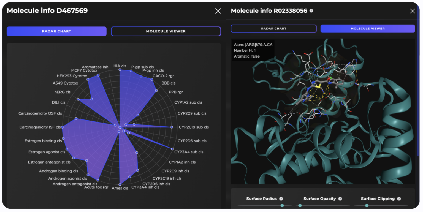
Task: Switch to Molecule Viewer tab for D467569
Action: click(166, 31)
